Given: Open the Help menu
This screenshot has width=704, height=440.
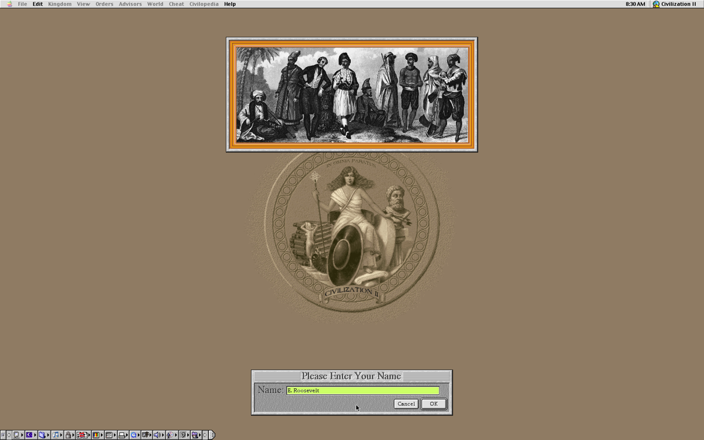Looking at the screenshot, I should coord(229,4).
